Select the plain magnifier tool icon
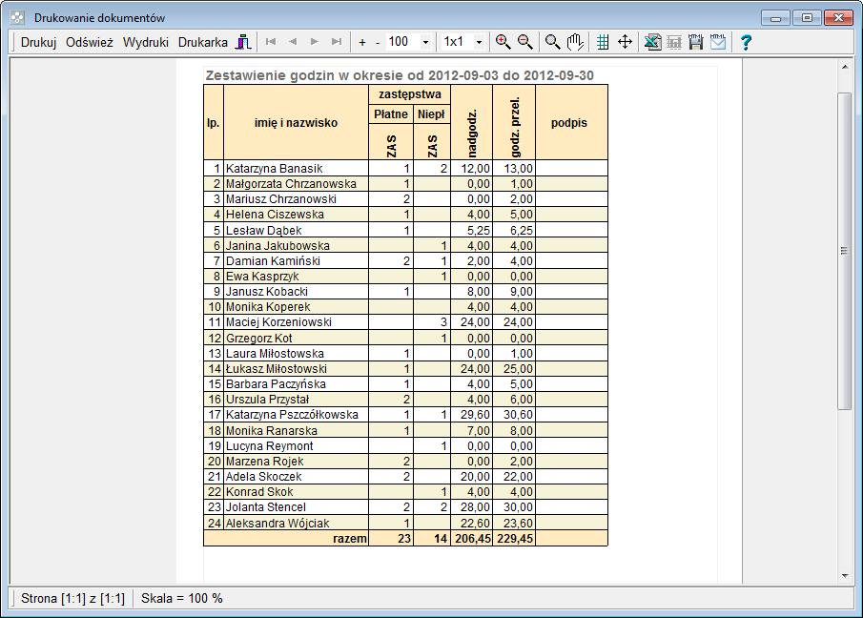 click(552, 42)
